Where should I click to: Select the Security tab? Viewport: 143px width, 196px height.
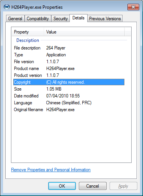point(61,19)
